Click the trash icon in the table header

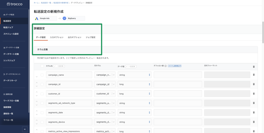[x=254, y=66]
